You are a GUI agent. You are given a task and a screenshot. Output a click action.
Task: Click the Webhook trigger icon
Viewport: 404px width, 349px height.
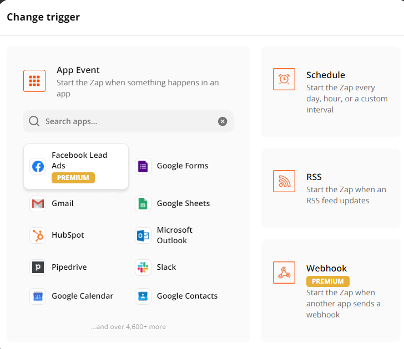284,273
